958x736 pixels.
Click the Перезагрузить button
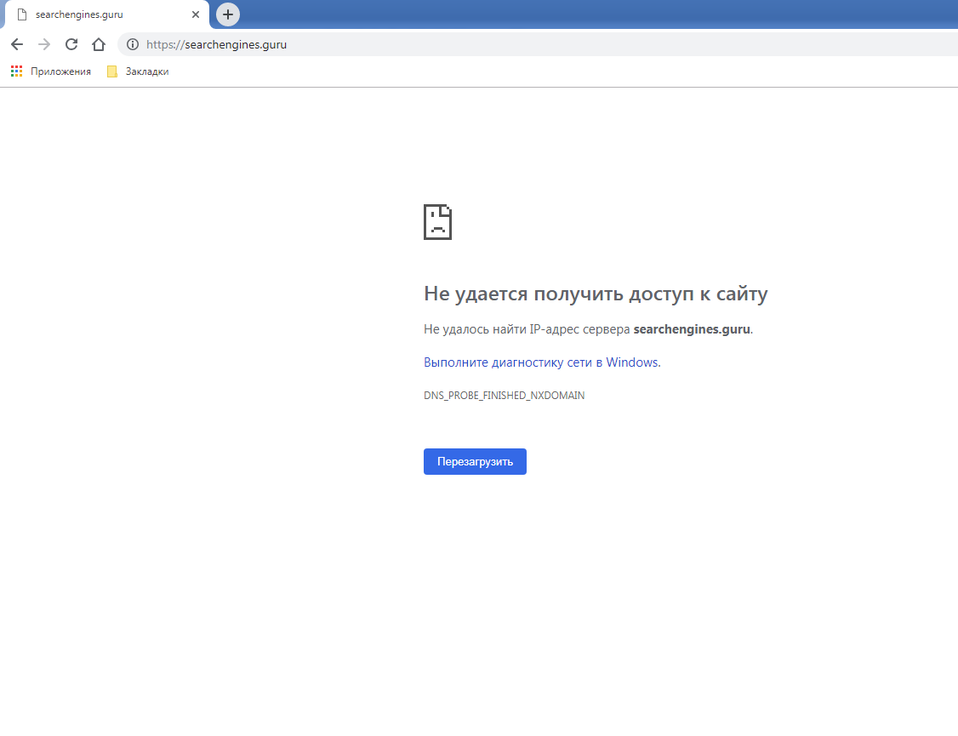click(x=475, y=462)
